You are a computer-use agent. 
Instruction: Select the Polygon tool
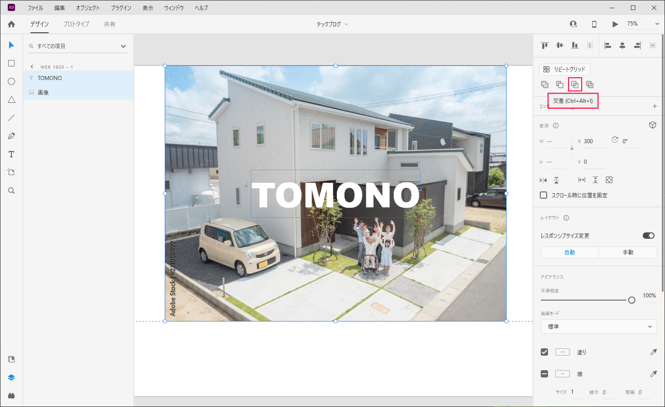click(11, 100)
